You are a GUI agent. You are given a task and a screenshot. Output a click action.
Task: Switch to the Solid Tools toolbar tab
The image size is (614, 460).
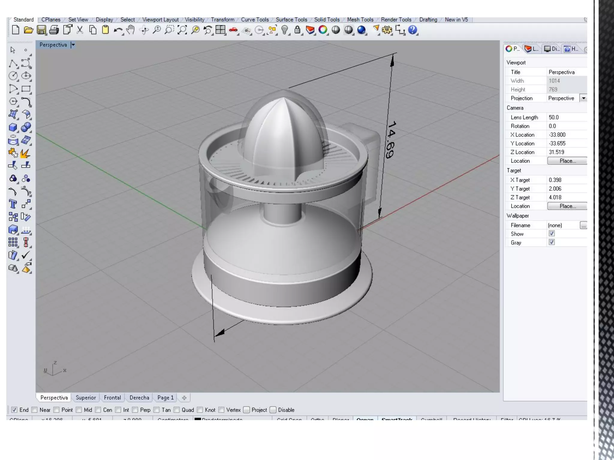[326, 20]
